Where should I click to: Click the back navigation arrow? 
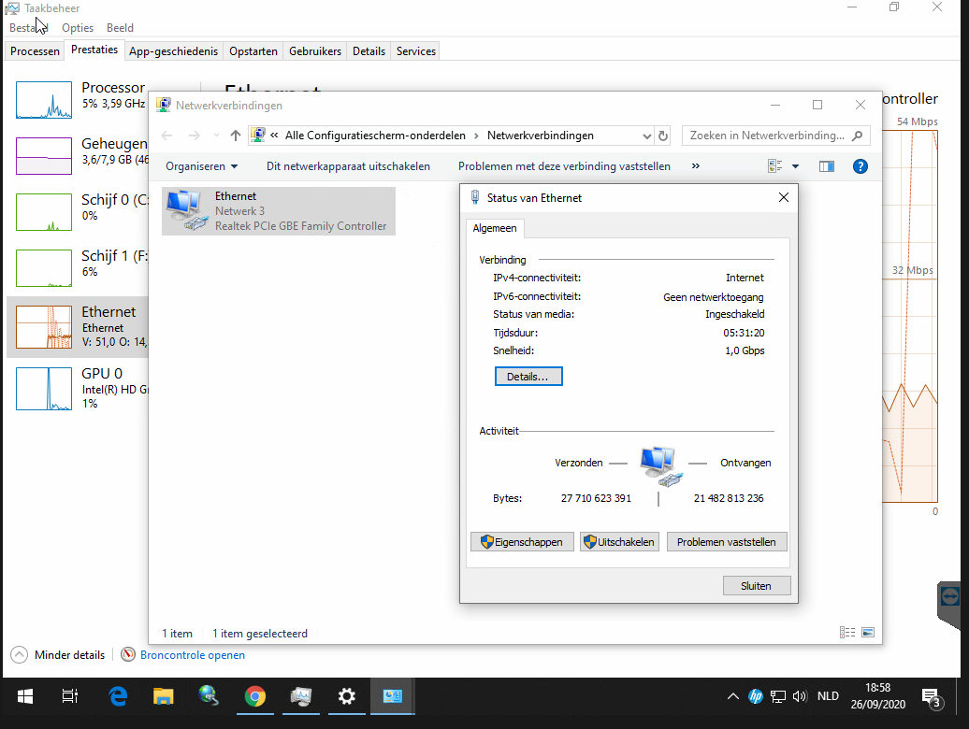point(166,136)
